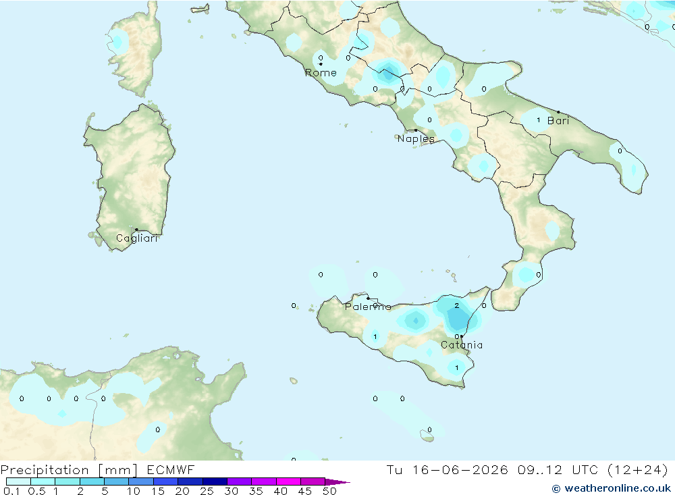Click the '50' legend scale label
This screenshot has width=675, height=495.
tap(330, 491)
